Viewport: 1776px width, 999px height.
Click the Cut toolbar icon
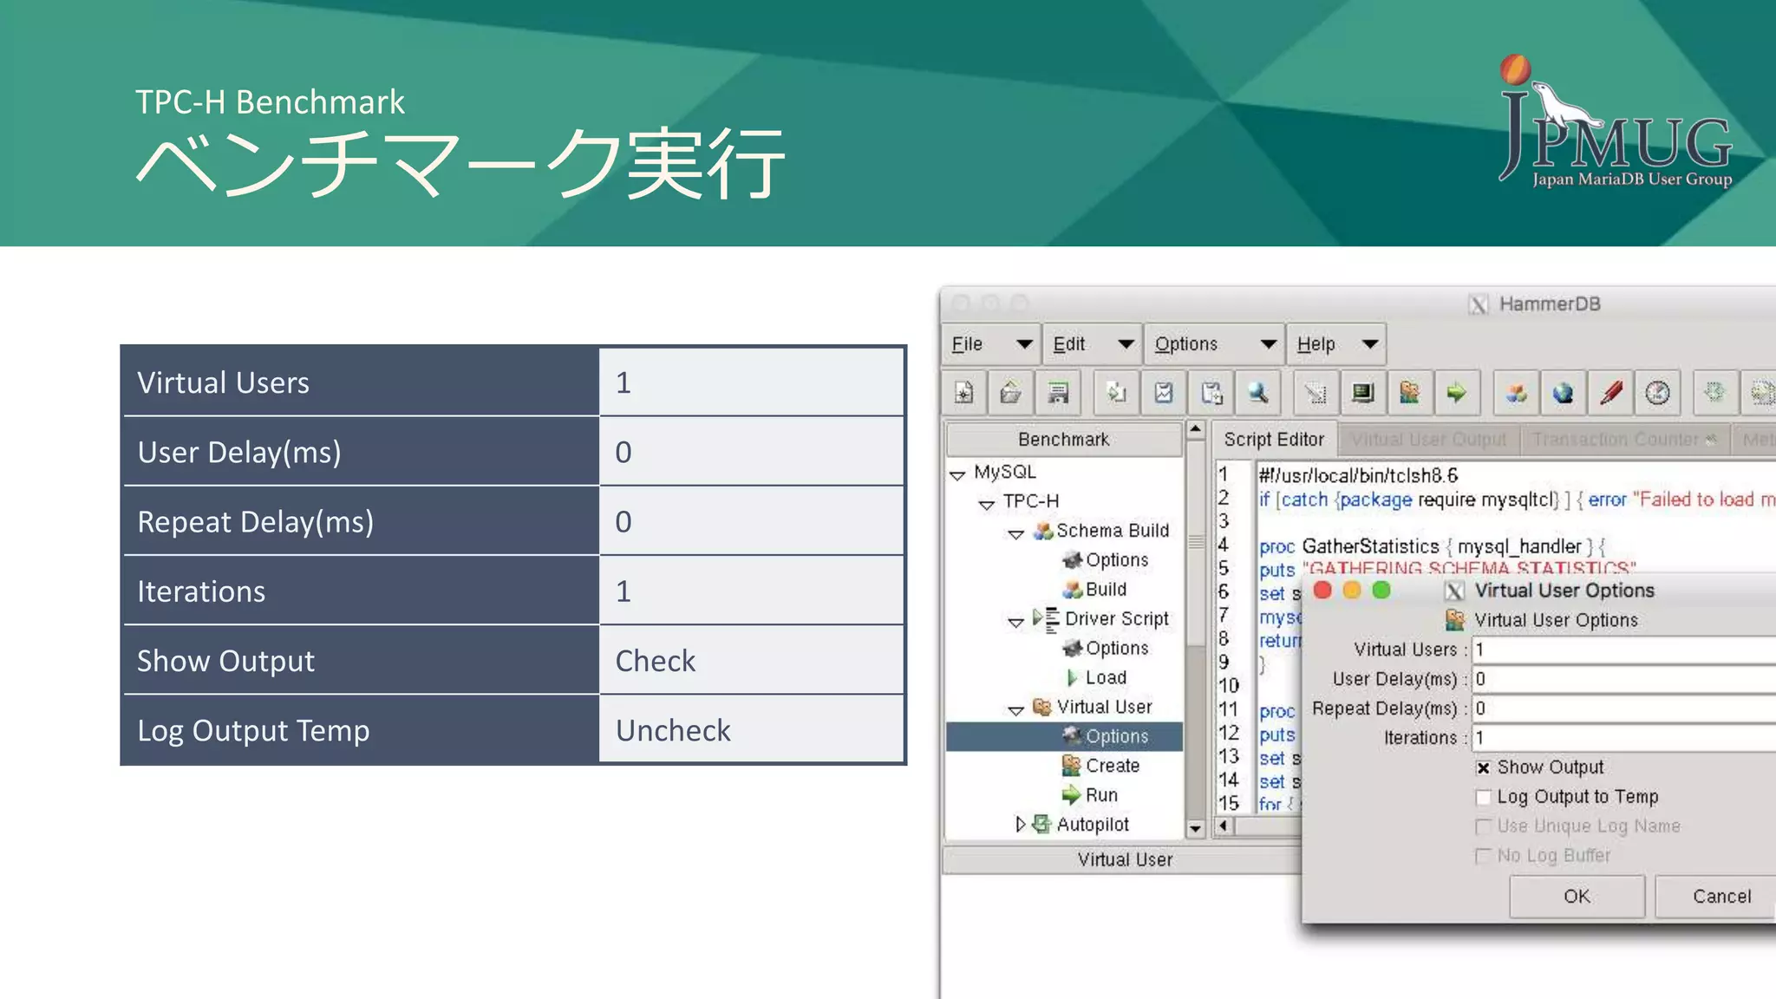point(1164,393)
